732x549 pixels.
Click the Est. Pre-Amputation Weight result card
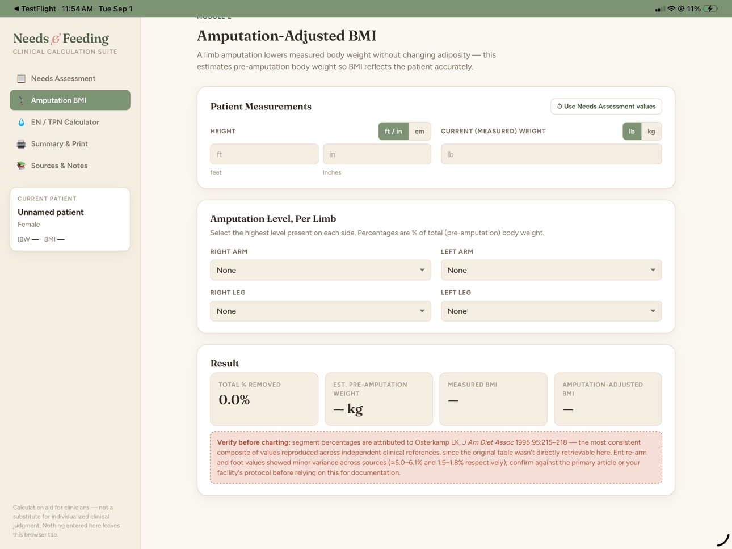pyautogui.click(x=378, y=399)
